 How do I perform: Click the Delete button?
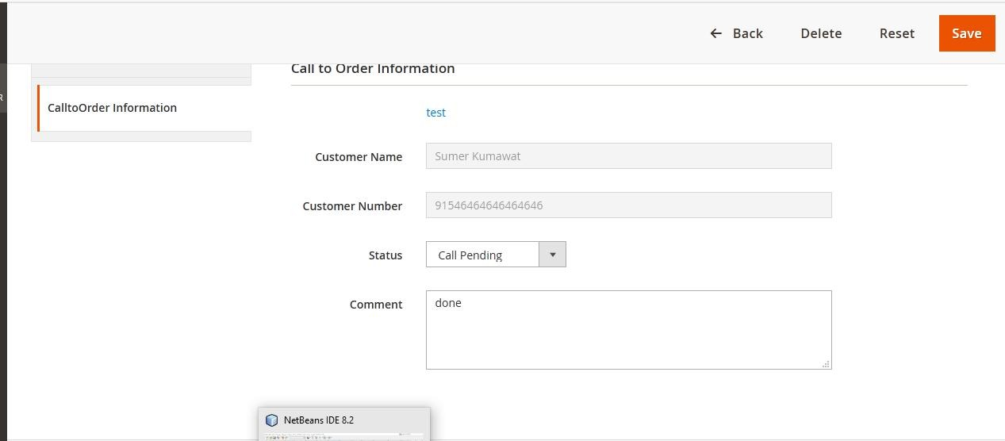pyautogui.click(x=821, y=33)
